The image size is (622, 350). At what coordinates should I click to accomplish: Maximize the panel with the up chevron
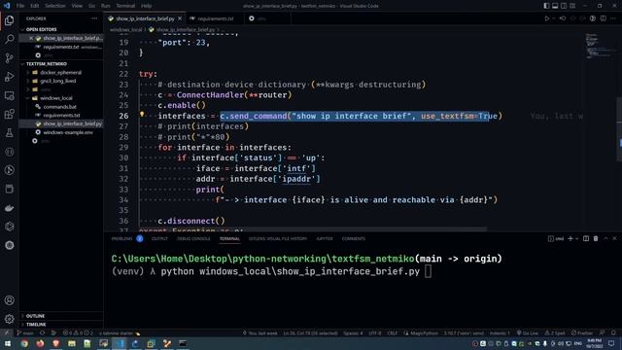[x=605, y=238]
